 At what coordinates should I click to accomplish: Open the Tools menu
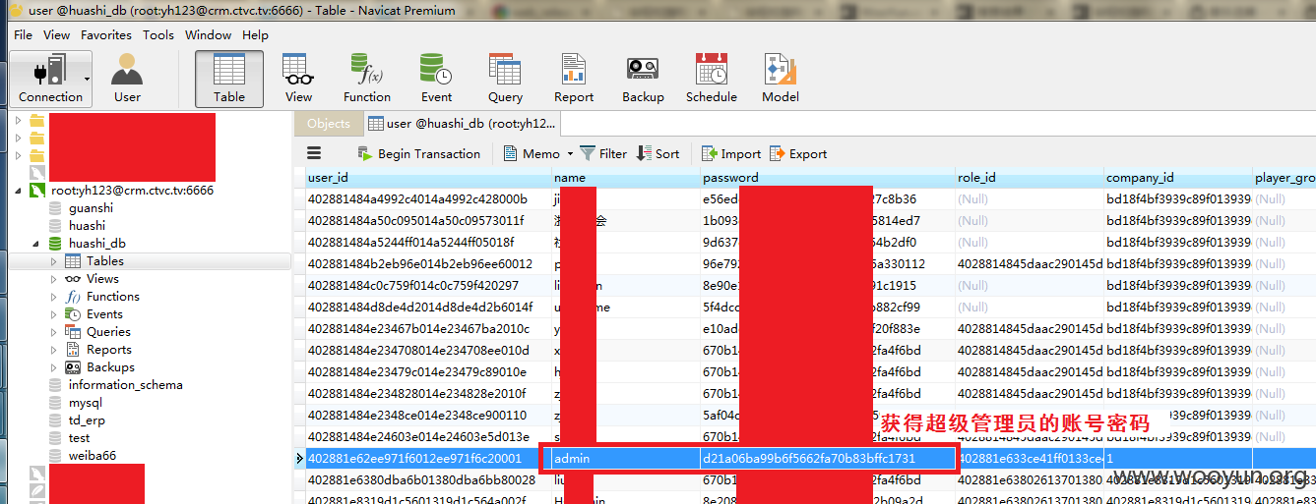click(157, 34)
